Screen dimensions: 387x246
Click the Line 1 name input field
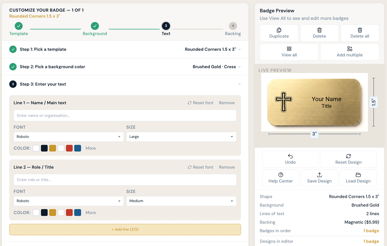[125, 115]
